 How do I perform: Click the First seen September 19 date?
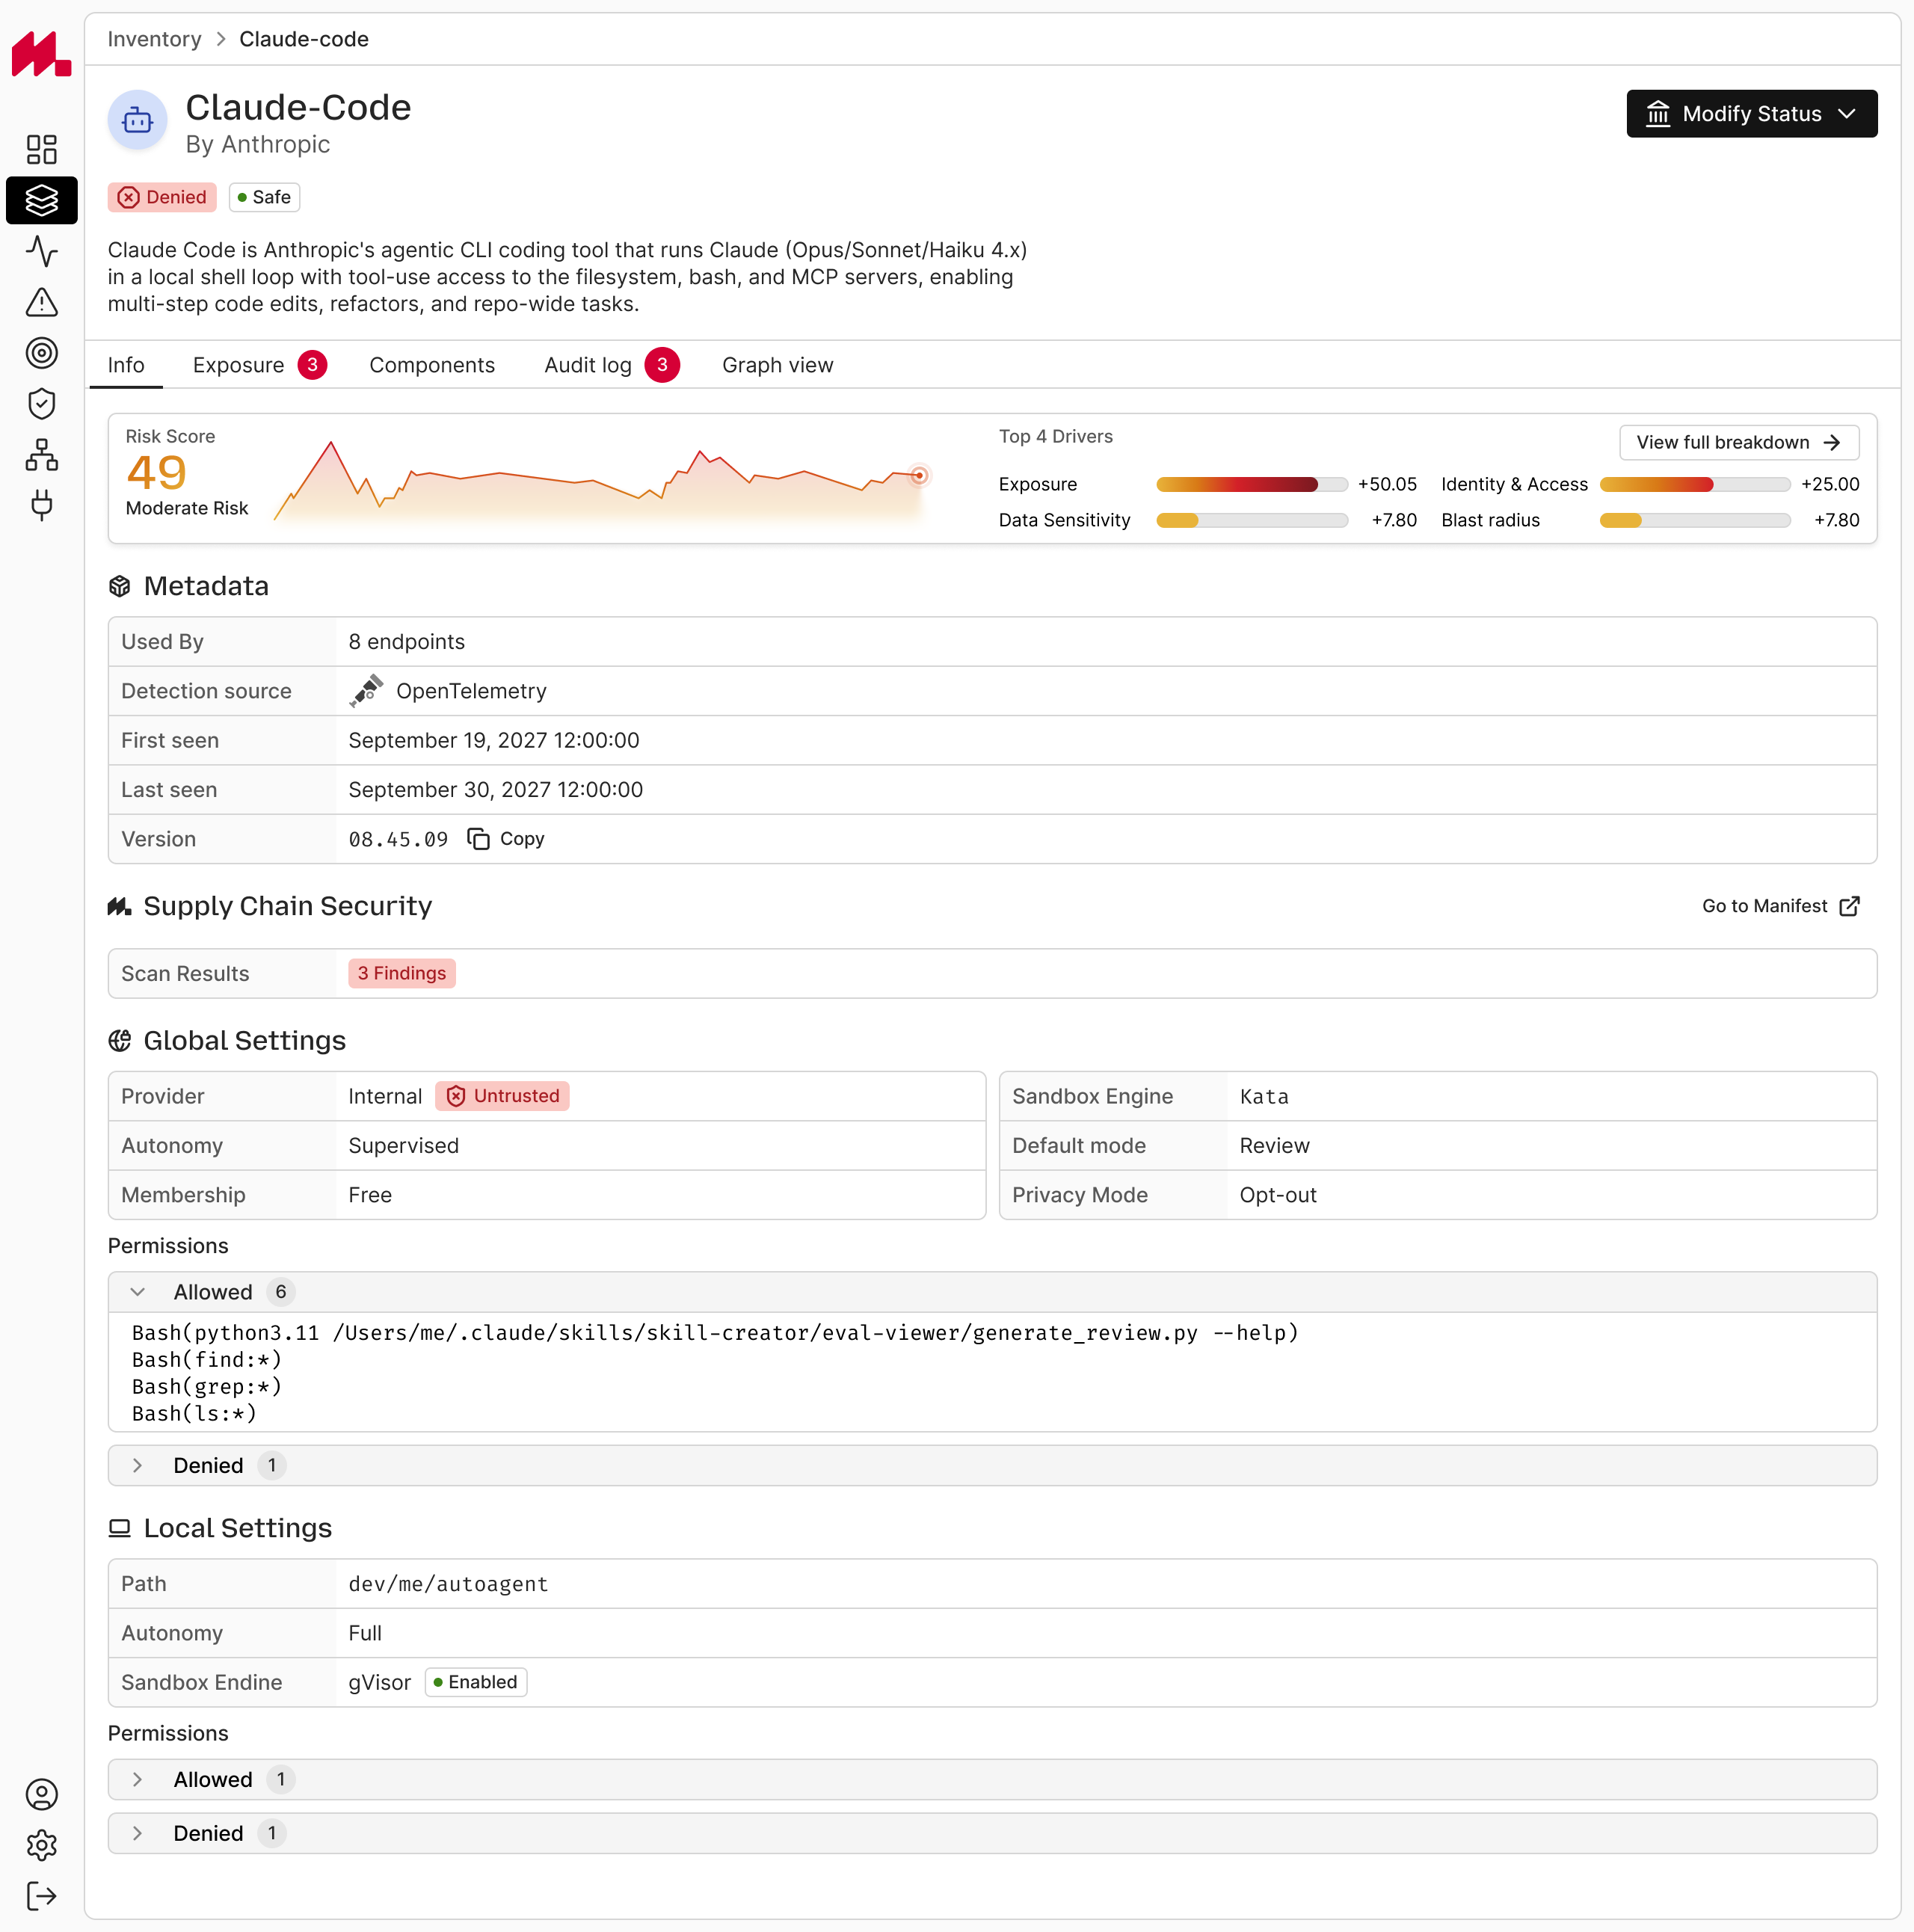(x=494, y=741)
